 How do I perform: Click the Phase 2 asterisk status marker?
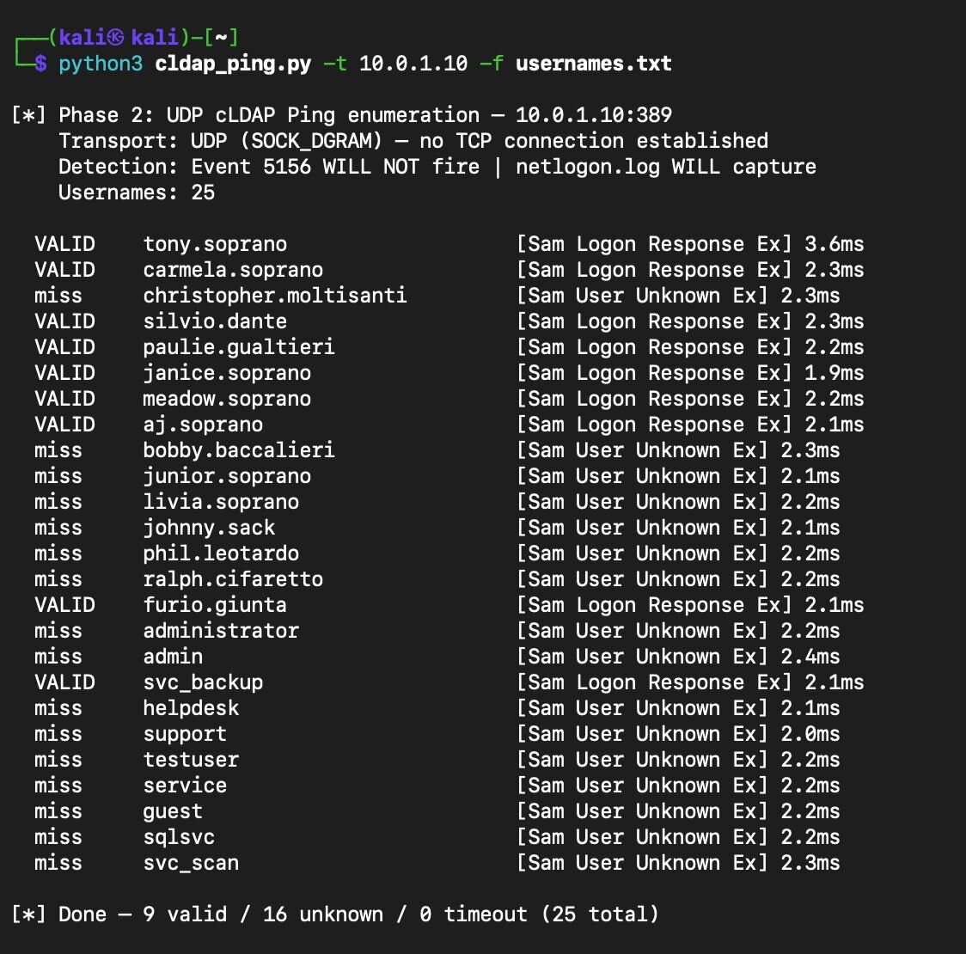click(x=28, y=115)
